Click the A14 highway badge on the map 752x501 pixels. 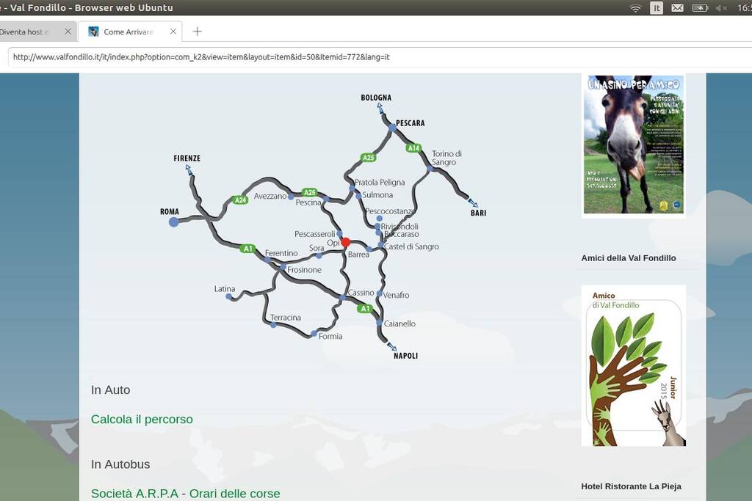413,148
